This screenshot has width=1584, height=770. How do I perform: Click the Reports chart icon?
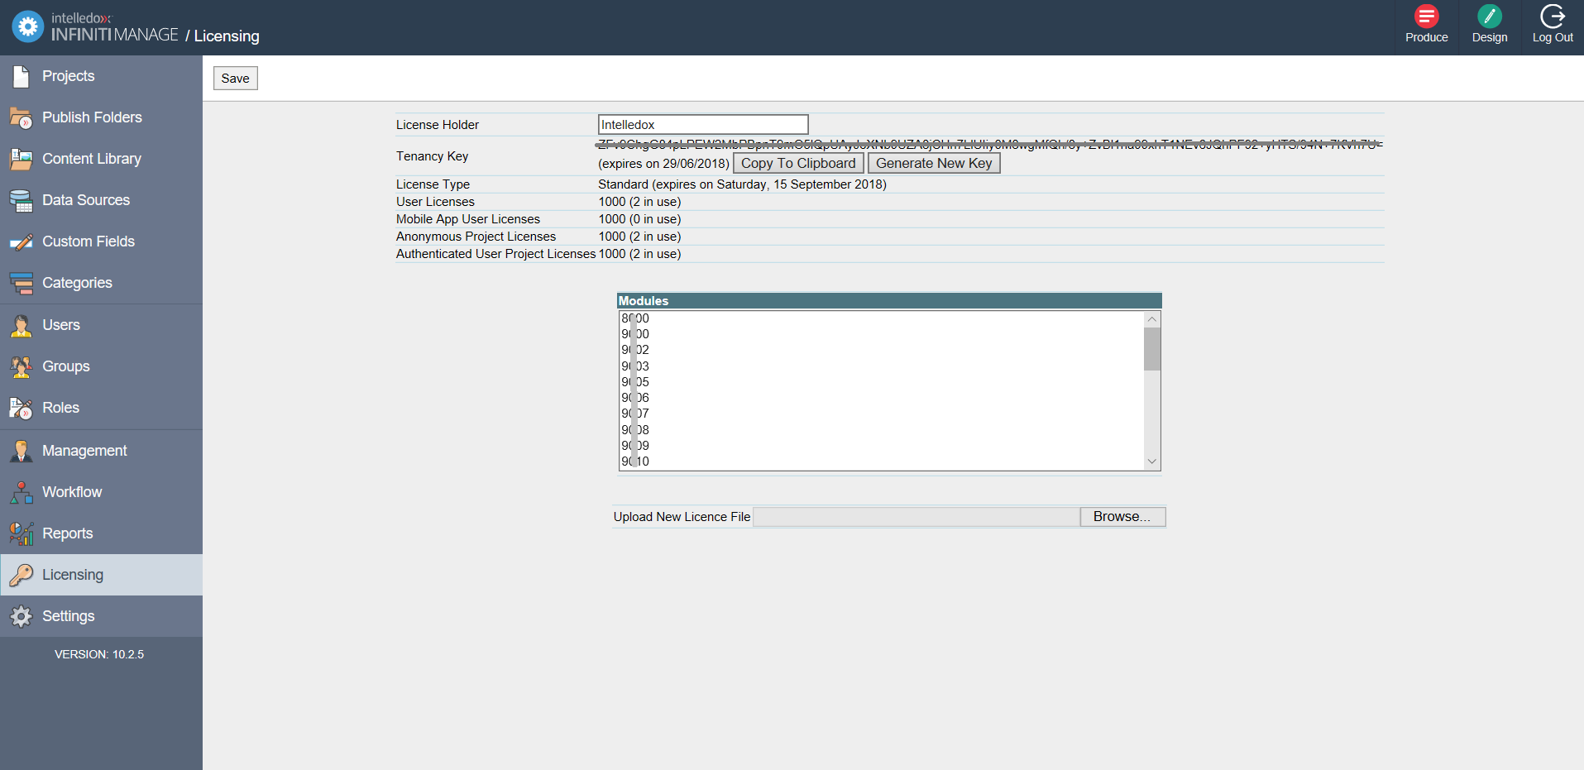(21, 533)
